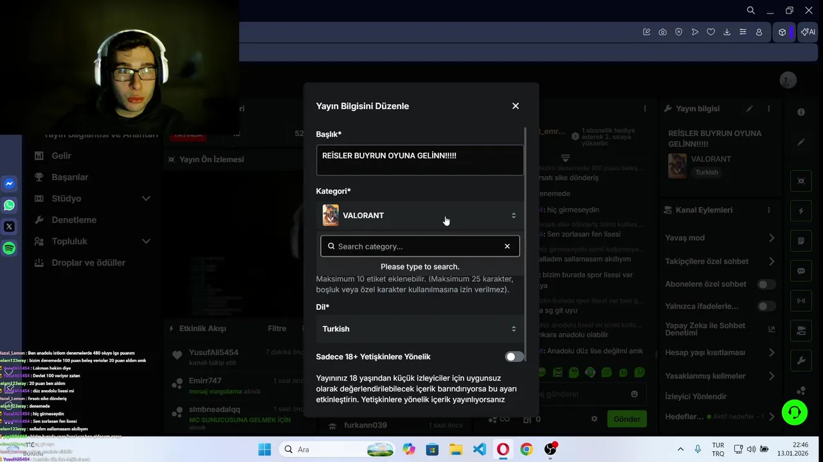Open the Yayın bilgisi three-dot menu
Viewport: 823px width, 462px height.
pos(769,109)
